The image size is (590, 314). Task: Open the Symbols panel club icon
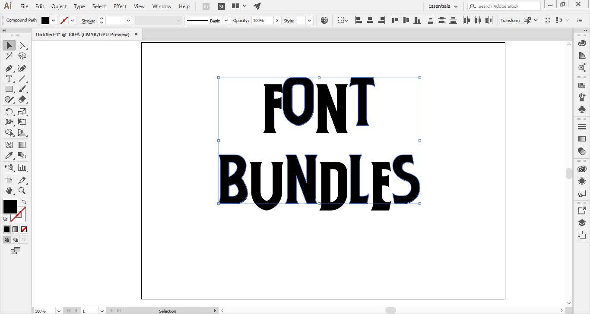point(582,110)
